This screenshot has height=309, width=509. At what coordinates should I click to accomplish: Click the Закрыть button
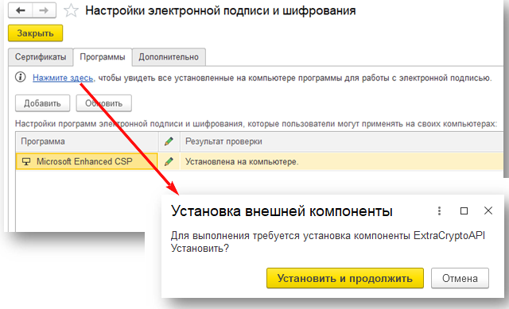(35, 33)
